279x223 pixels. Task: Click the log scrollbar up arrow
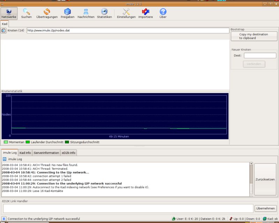(251, 164)
